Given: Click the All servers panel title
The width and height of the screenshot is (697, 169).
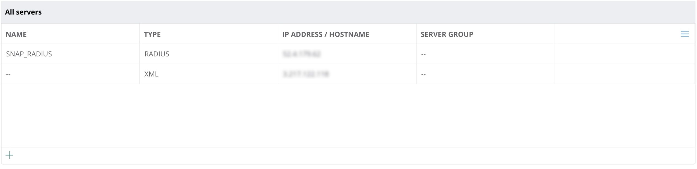Looking at the screenshot, I should point(23,12).
